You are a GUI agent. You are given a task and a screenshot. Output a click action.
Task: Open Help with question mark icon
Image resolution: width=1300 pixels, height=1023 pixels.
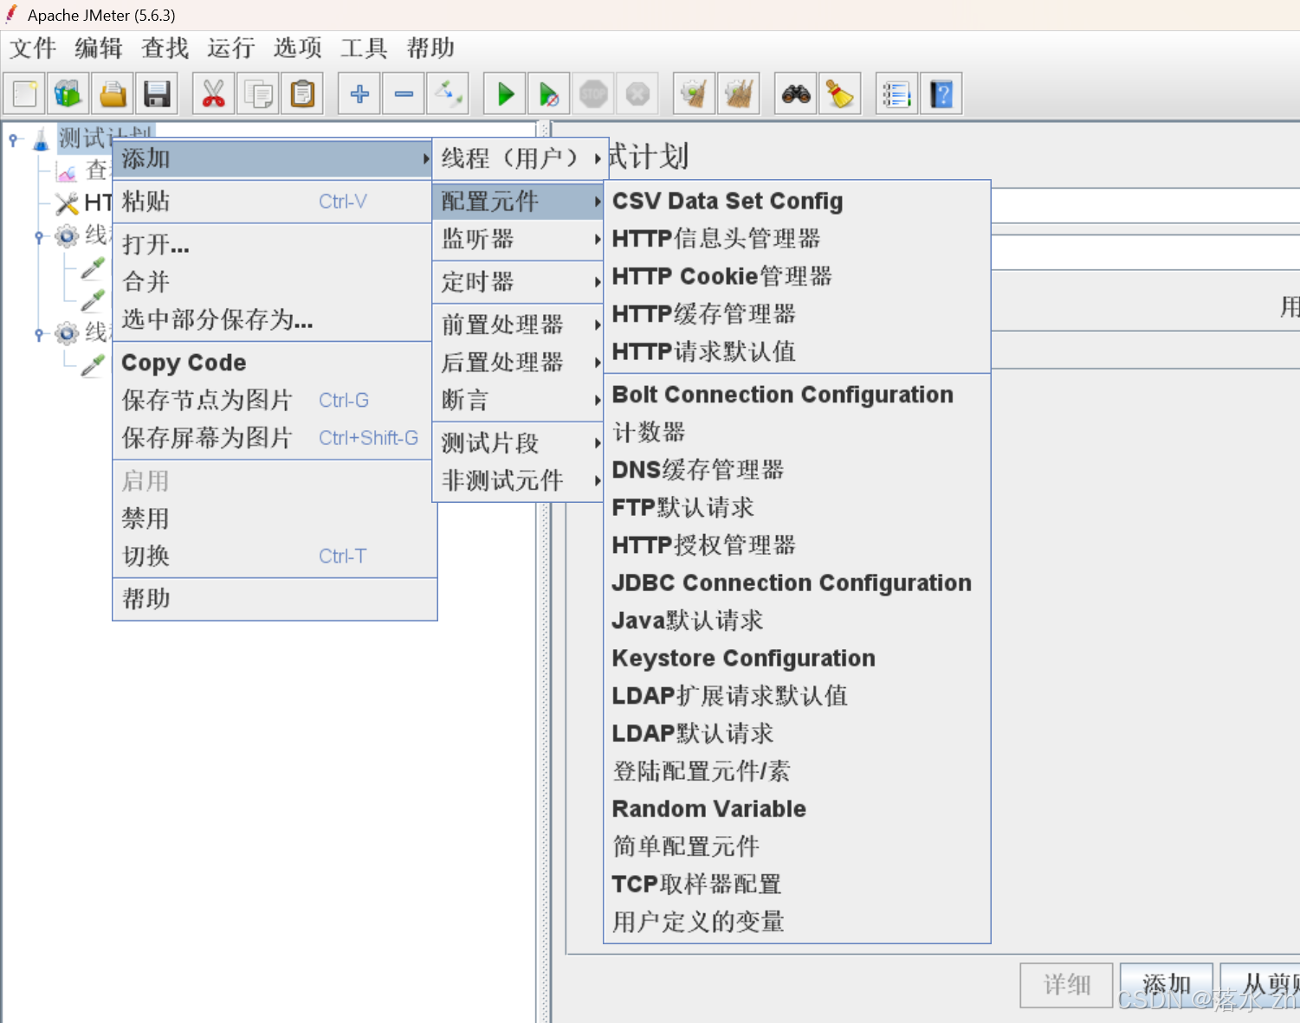pos(941,93)
